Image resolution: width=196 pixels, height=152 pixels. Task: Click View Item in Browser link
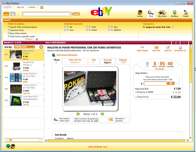tap(67, 55)
